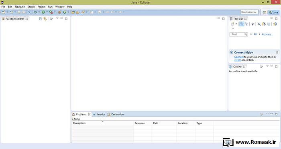
Task: Click the Debug bug icon
Action: pos(35,12)
